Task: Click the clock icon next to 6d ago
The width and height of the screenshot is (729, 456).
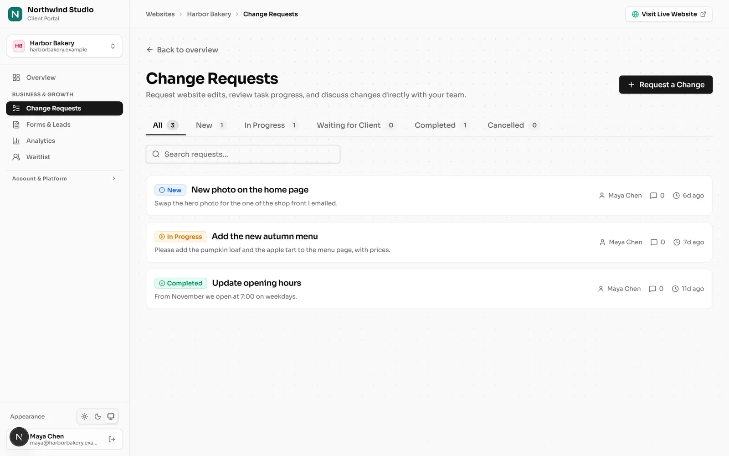Action: 677,196
